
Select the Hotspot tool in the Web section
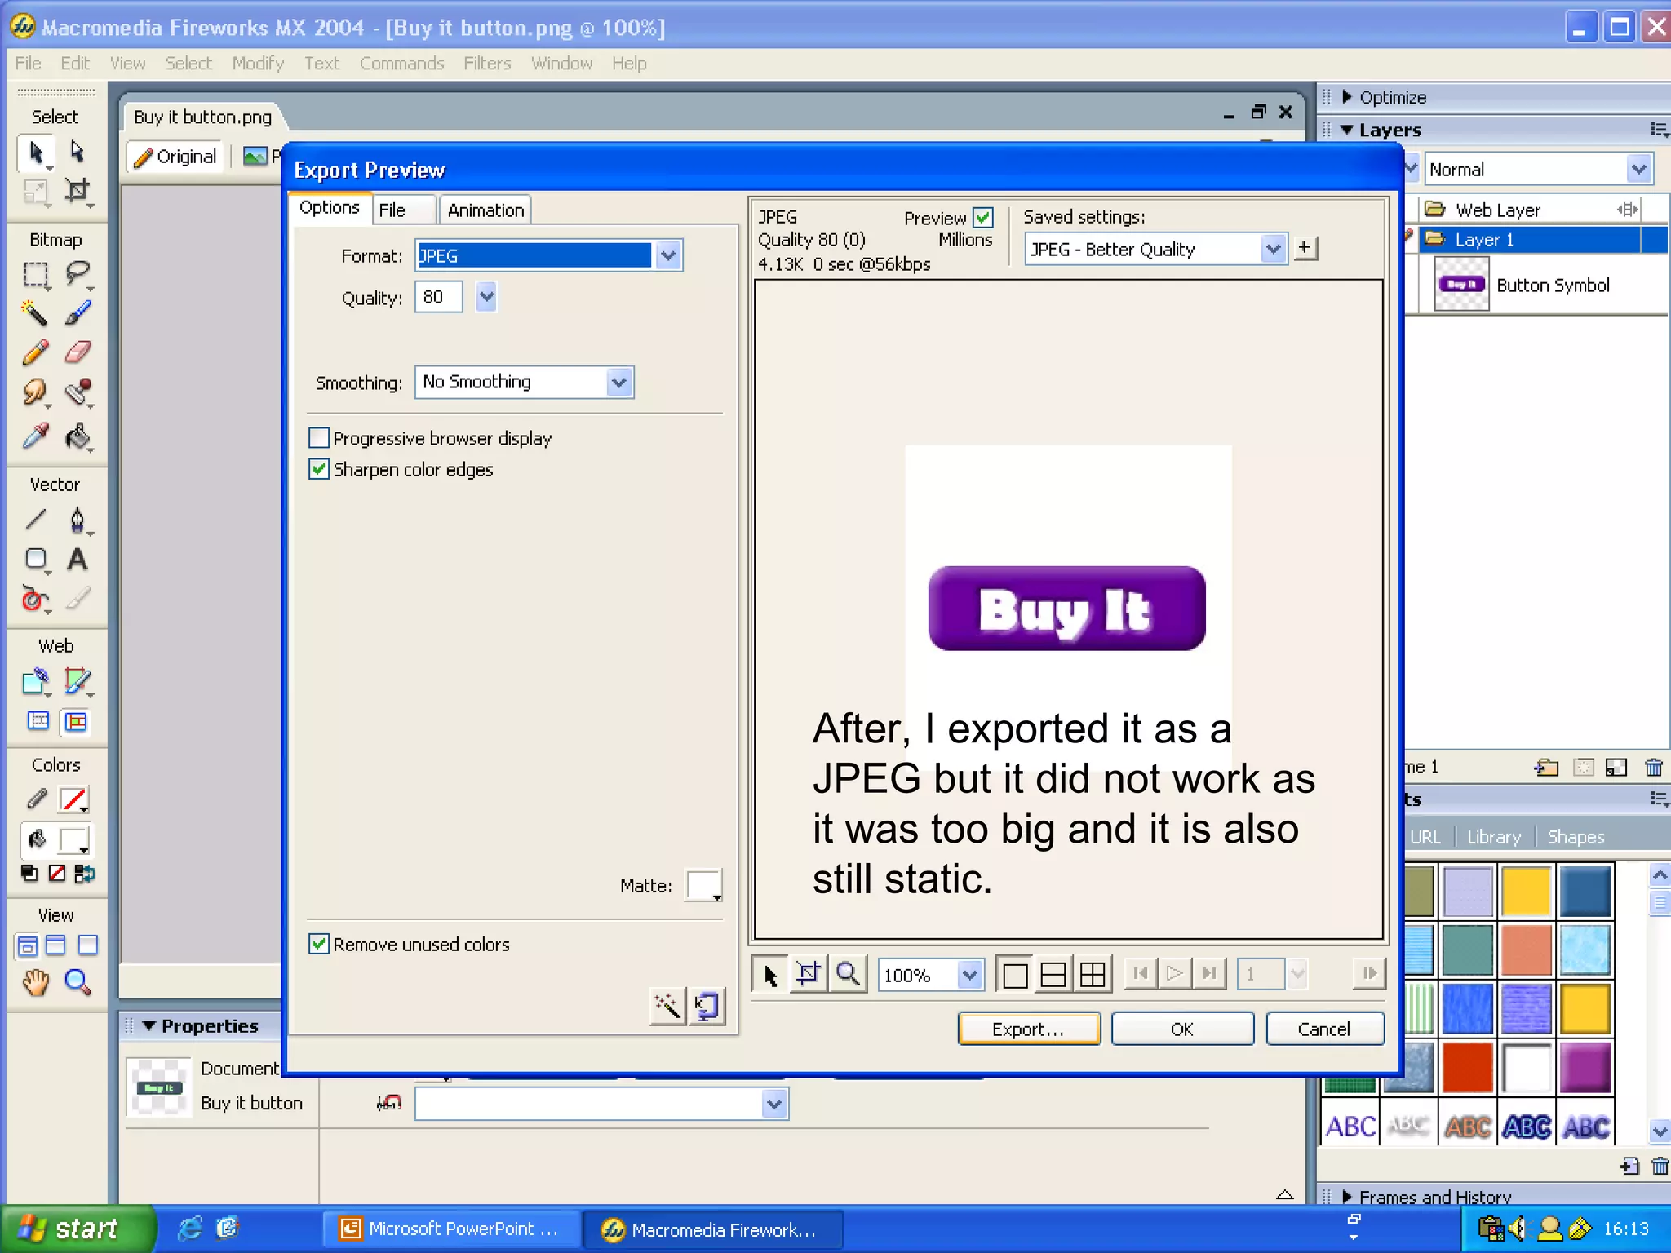tap(36, 681)
